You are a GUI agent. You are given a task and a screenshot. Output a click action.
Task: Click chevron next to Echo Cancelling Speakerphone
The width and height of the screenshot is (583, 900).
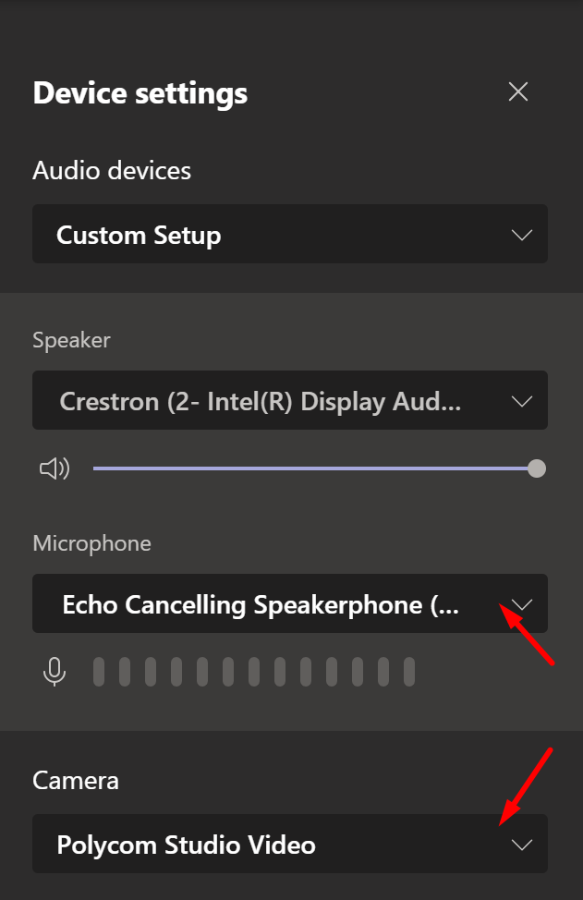pos(522,604)
